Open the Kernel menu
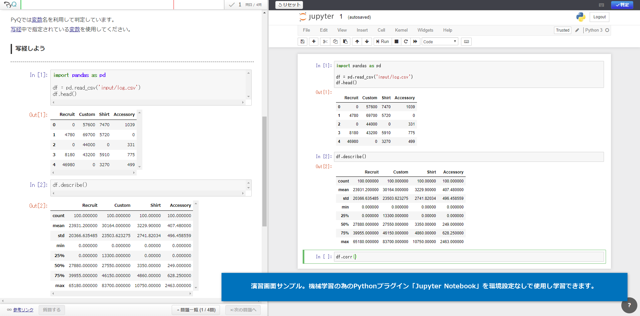Viewport: 640px width, 316px height. [x=401, y=30]
